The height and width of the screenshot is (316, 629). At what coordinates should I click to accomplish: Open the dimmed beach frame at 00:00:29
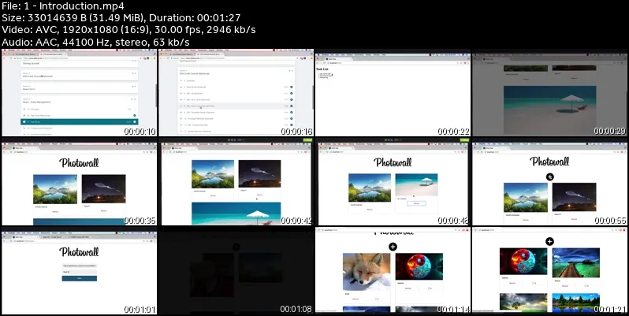pyautogui.click(x=550, y=93)
